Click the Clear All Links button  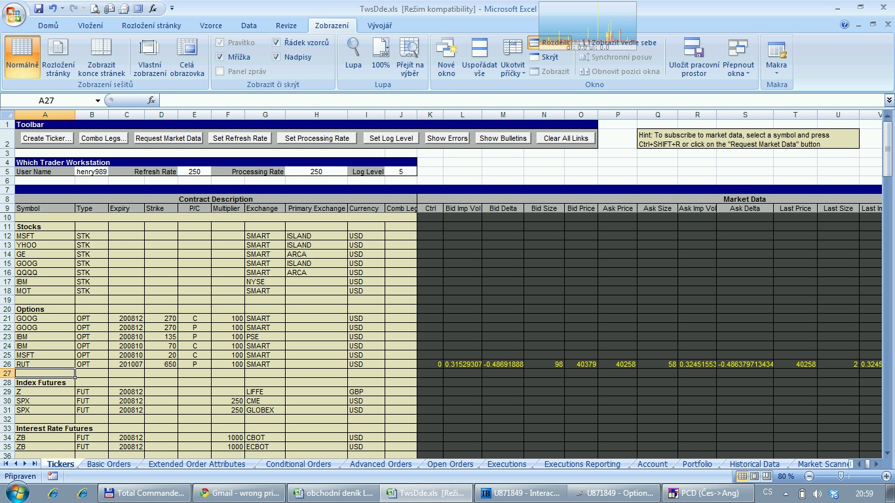566,138
